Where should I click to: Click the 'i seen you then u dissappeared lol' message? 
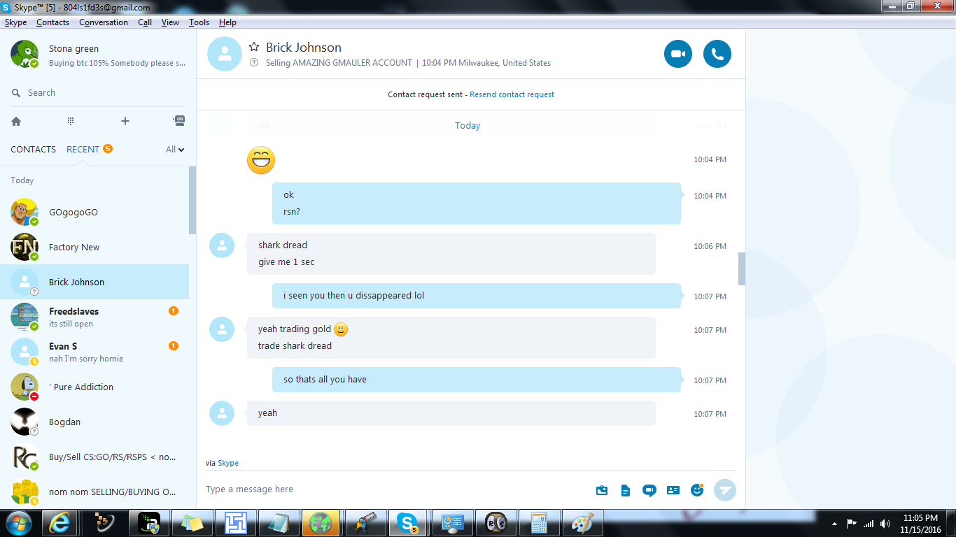(x=477, y=296)
